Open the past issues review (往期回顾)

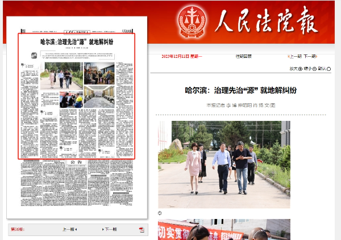coord(243,57)
